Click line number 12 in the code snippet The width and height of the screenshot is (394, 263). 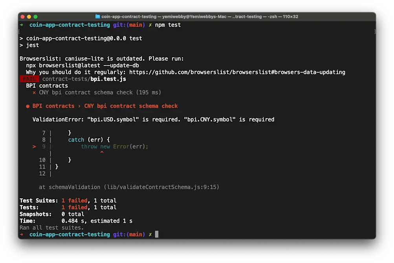[42, 174]
